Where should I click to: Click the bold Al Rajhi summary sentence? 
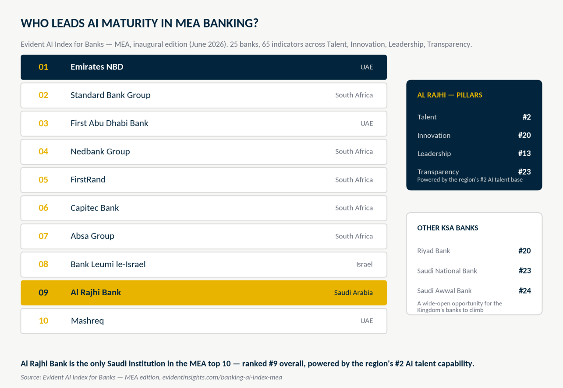click(x=248, y=364)
